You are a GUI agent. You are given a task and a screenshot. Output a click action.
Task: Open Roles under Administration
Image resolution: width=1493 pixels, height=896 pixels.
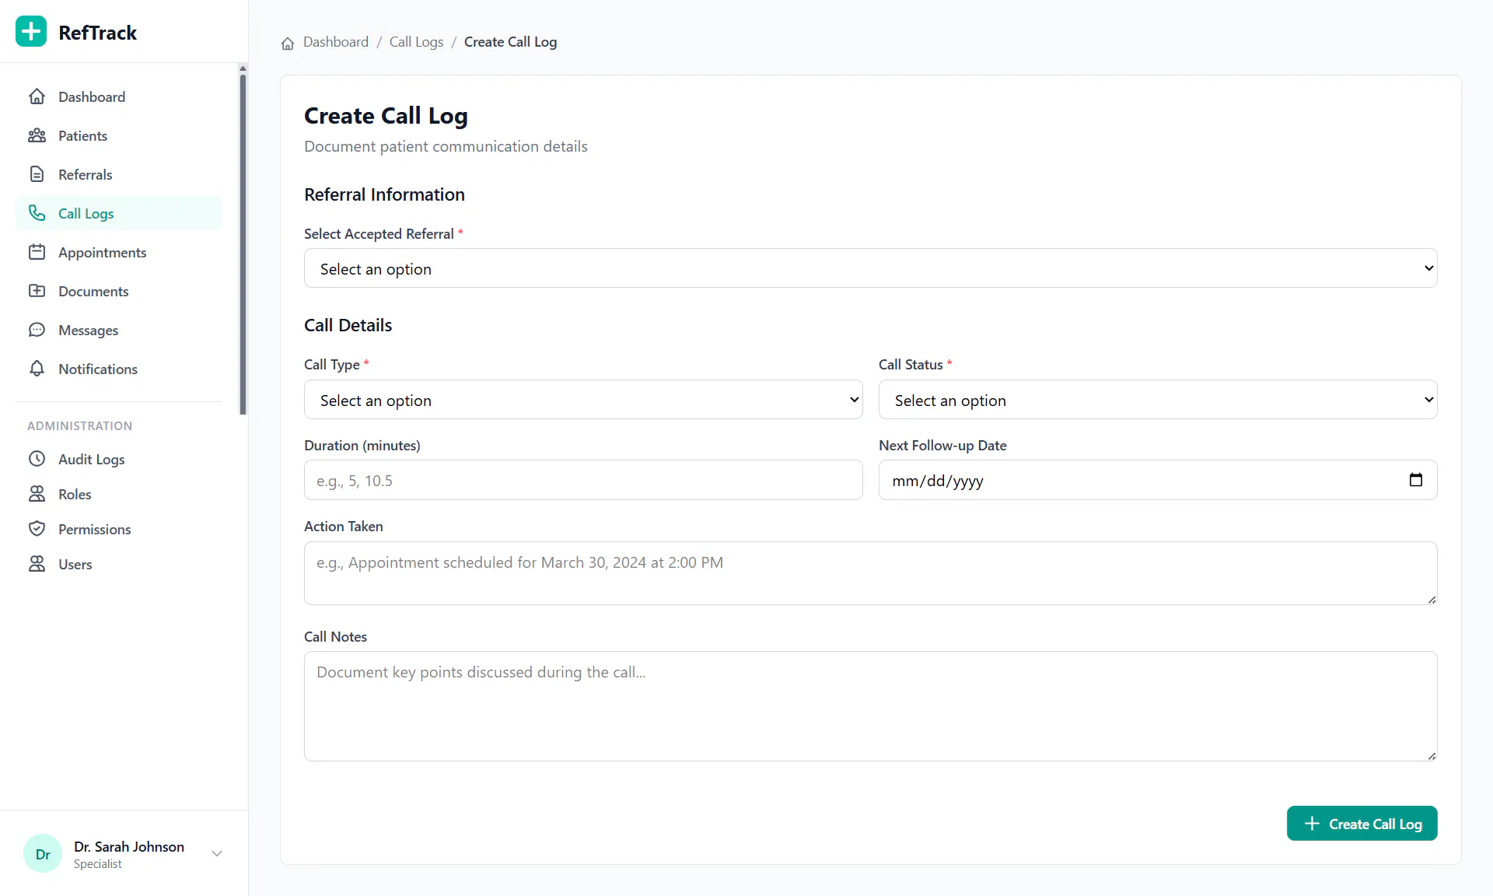[x=119, y=494]
